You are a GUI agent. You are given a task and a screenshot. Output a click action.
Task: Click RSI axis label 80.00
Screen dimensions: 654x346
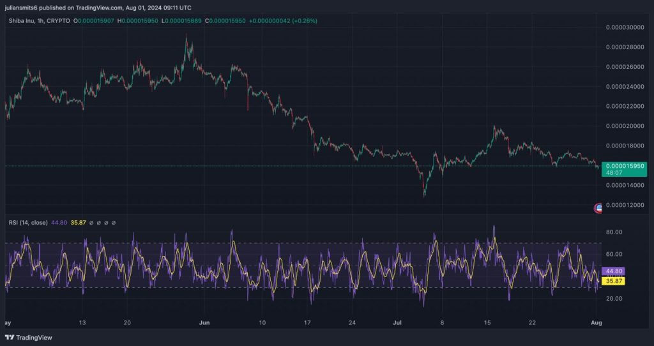[614, 232]
